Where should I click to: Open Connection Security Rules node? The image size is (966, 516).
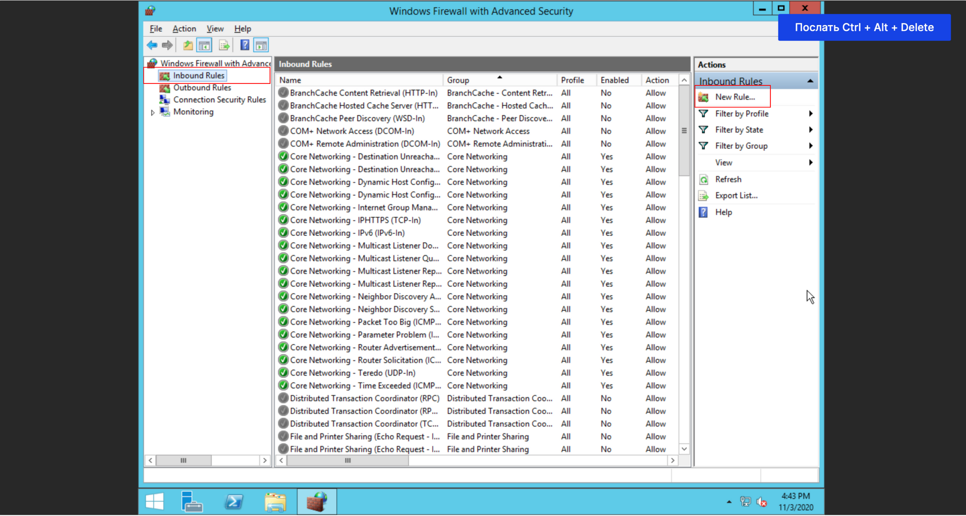(219, 100)
